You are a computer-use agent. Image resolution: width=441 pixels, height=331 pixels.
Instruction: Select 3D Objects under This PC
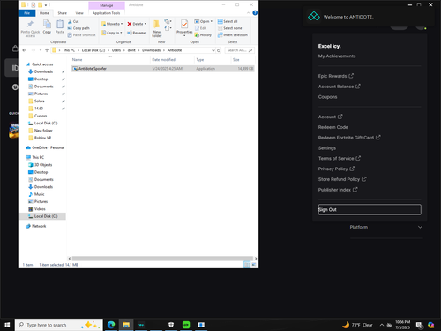pyautogui.click(x=43, y=165)
